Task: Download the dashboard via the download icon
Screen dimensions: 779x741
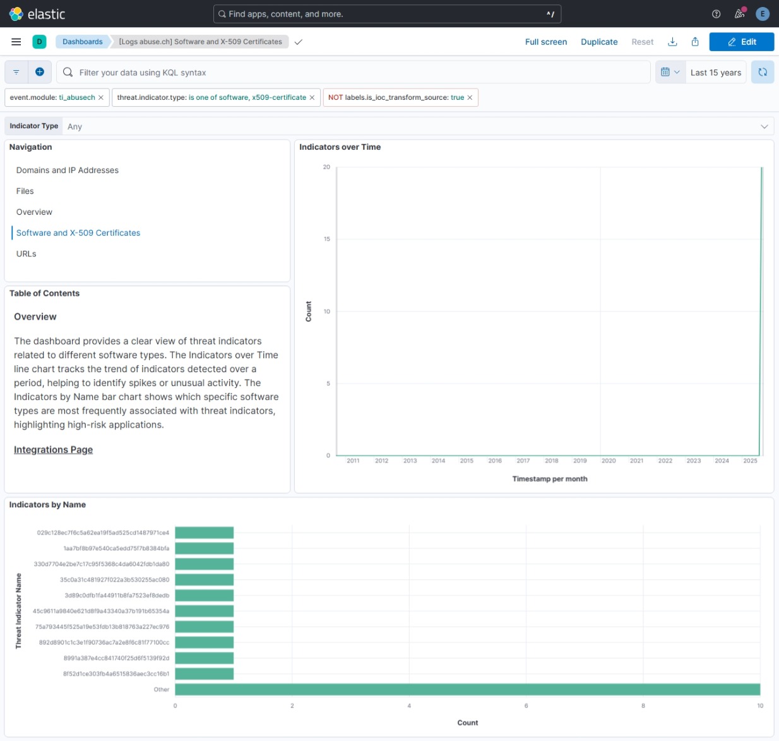Action: pyautogui.click(x=672, y=42)
